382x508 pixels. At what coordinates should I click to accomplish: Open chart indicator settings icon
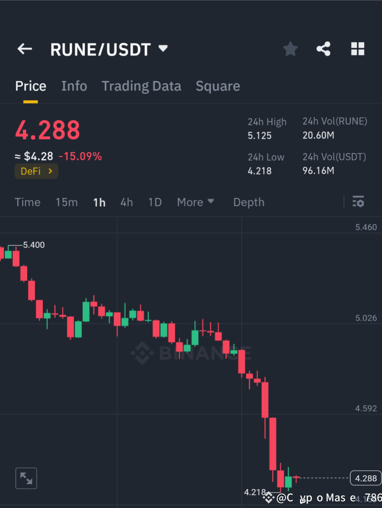[358, 202]
